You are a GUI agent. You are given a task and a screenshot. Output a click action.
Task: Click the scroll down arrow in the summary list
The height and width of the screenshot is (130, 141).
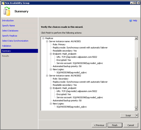coord(136,109)
